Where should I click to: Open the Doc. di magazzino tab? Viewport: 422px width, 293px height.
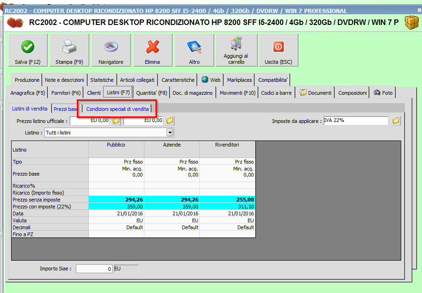[192, 93]
